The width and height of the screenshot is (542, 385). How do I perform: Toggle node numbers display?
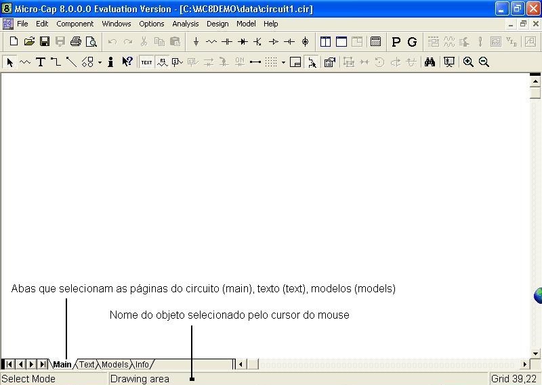click(177, 62)
